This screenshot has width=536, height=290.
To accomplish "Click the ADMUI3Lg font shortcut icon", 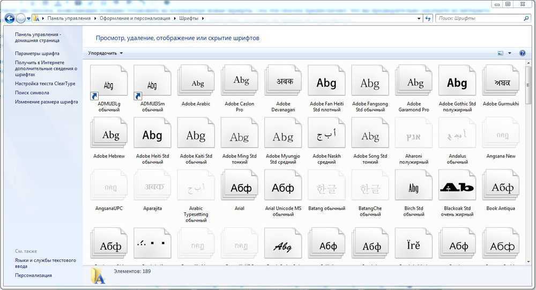I will point(109,84).
